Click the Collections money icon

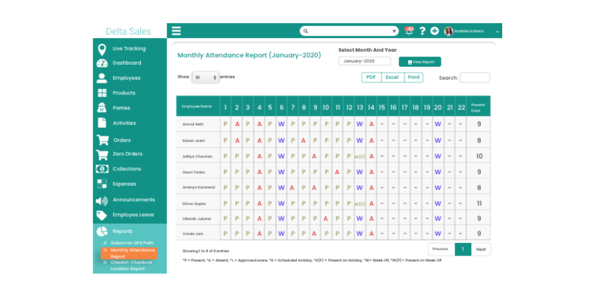102,169
